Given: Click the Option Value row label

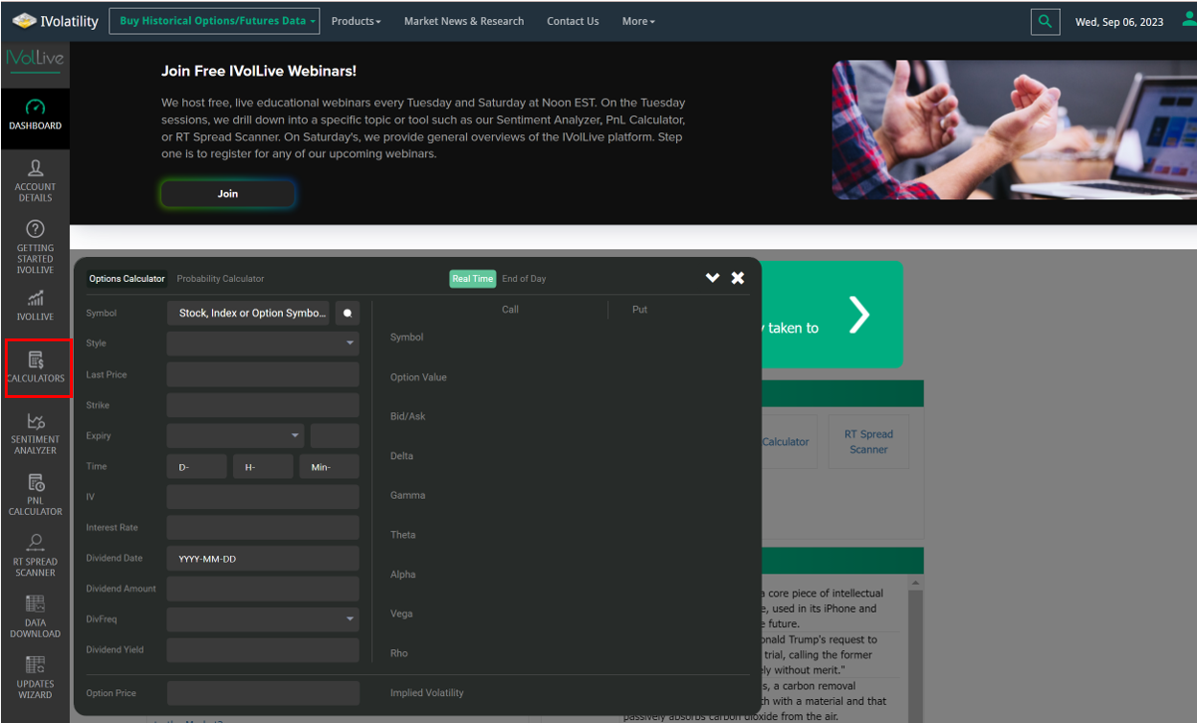Looking at the screenshot, I should (x=418, y=378).
